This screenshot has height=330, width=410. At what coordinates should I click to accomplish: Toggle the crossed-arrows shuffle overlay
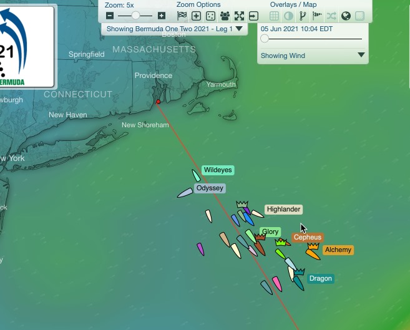tap(331, 16)
